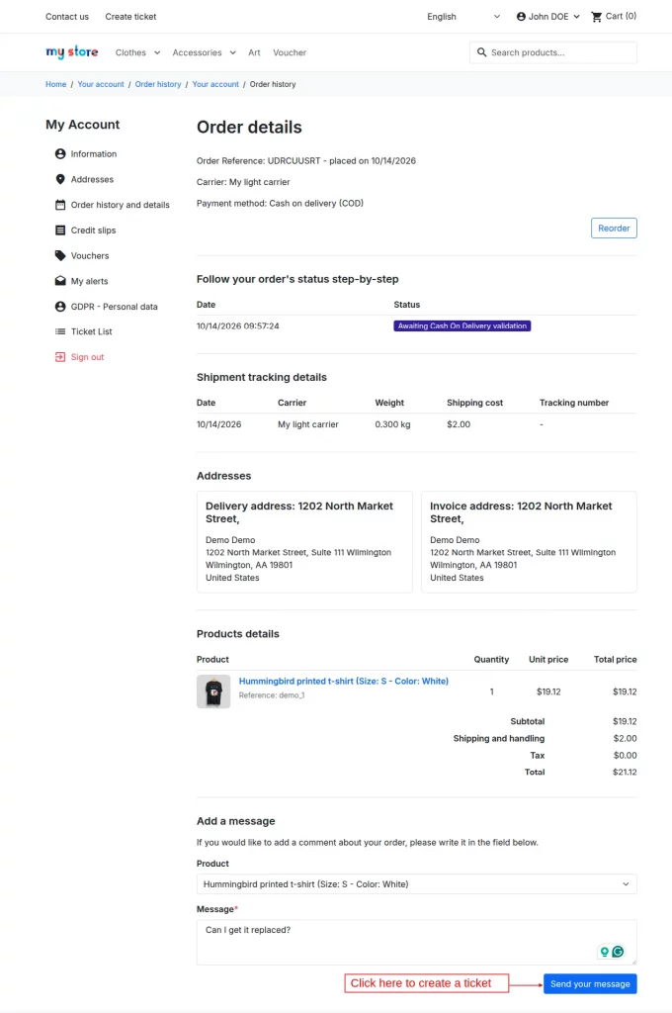The width and height of the screenshot is (672, 1013).
Task: Click the Delivery address card heading
Action: (299, 512)
